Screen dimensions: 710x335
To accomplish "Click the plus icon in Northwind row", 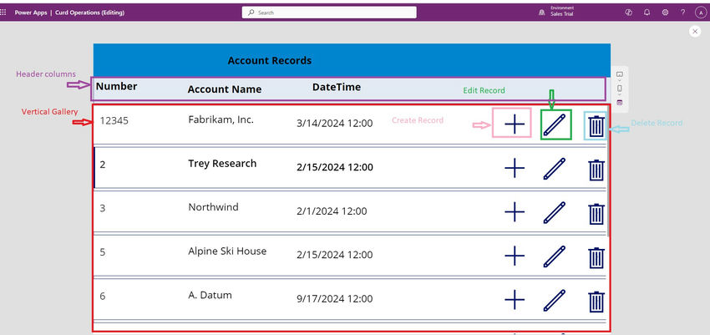I will pos(515,212).
